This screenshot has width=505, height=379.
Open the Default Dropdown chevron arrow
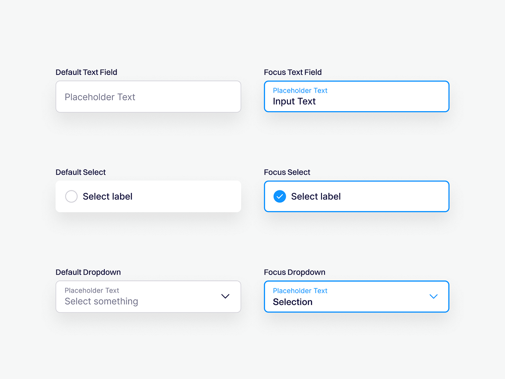pos(225,296)
